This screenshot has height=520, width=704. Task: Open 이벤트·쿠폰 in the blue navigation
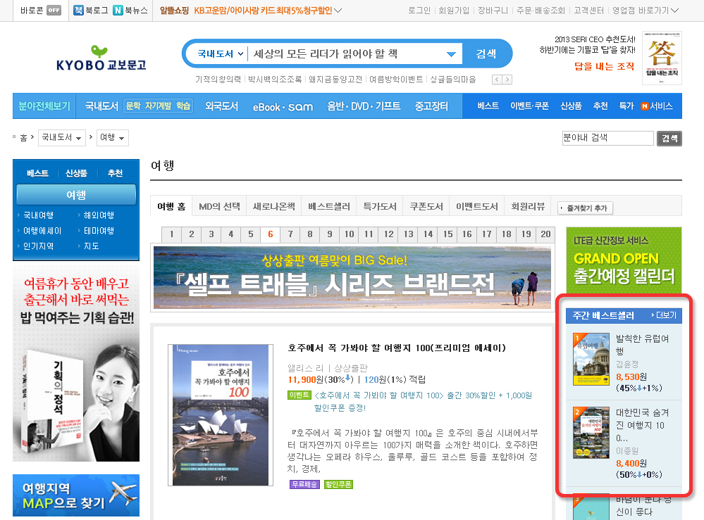529,106
